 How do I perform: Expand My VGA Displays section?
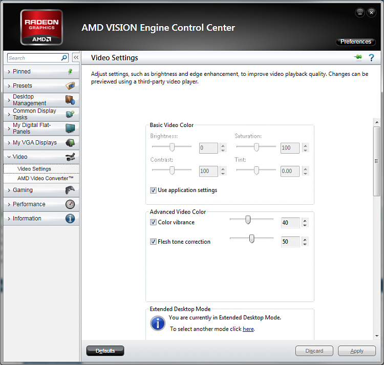41,142
